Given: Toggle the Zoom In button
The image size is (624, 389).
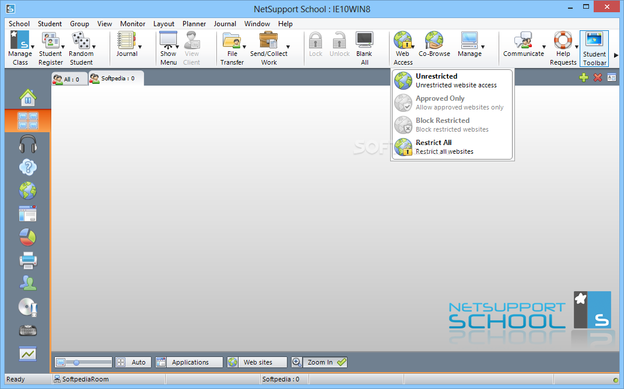Looking at the screenshot, I should point(319,362).
